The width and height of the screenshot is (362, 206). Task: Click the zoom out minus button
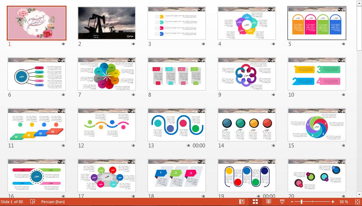click(x=292, y=202)
